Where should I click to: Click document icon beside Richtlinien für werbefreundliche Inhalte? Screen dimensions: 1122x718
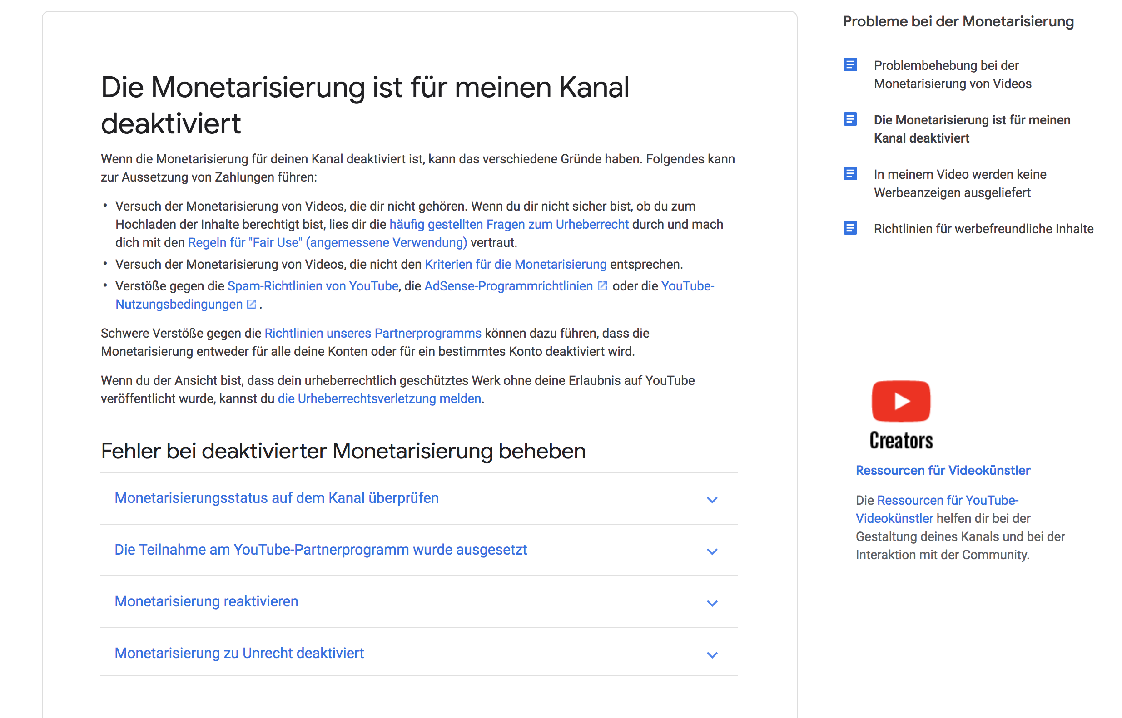tap(850, 228)
